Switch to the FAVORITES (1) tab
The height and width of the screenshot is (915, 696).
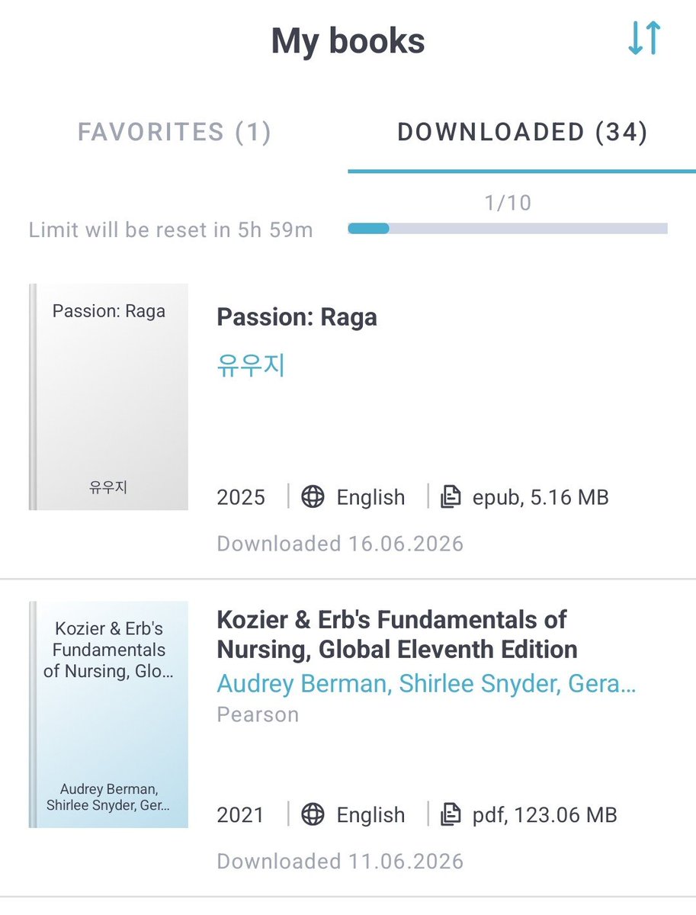175,133
